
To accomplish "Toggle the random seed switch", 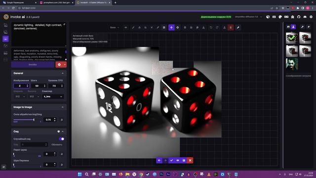I will click(62, 139).
